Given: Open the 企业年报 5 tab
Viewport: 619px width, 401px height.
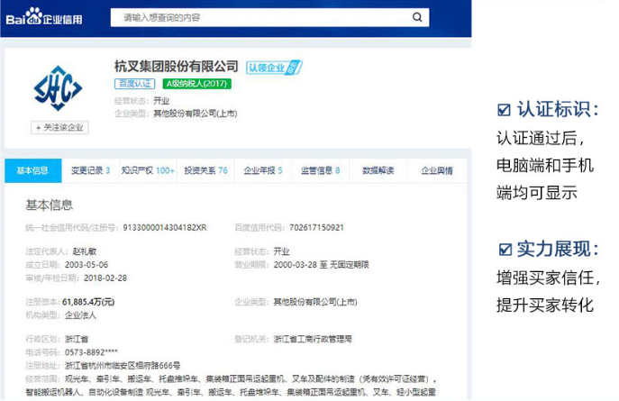Looking at the screenshot, I should [x=263, y=170].
